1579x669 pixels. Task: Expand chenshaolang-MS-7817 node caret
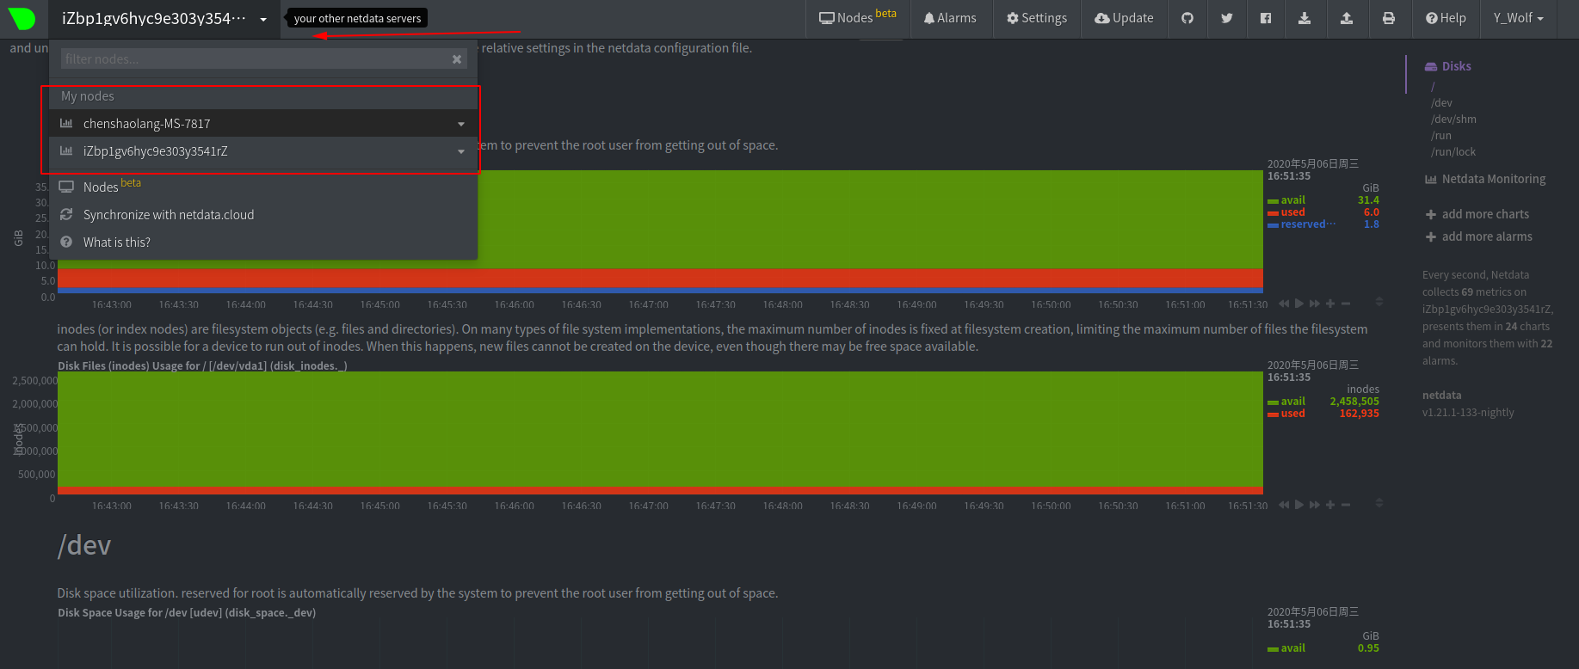click(461, 125)
